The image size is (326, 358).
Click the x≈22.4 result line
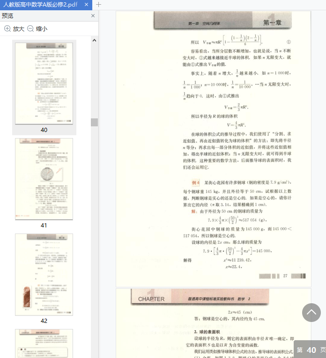tap(233, 267)
